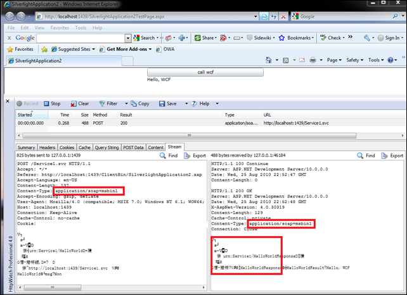407x295 pixels.
Task: Open the Favorites star button
Action: point(20,49)
